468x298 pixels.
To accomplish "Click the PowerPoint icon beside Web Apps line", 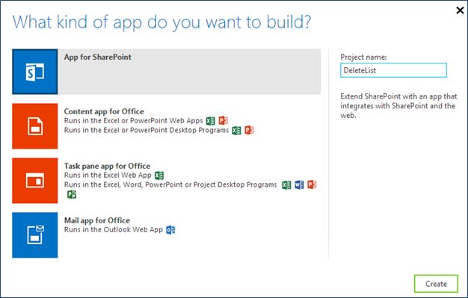I will click(224, 120).
